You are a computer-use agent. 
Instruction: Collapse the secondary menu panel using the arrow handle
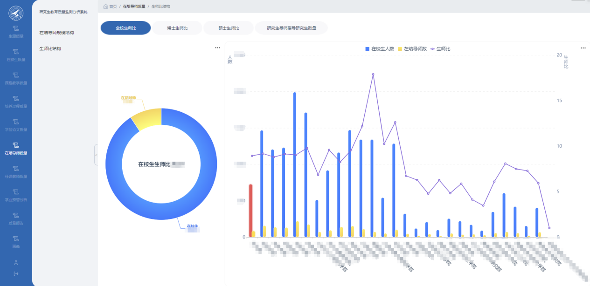pos(96,155)
